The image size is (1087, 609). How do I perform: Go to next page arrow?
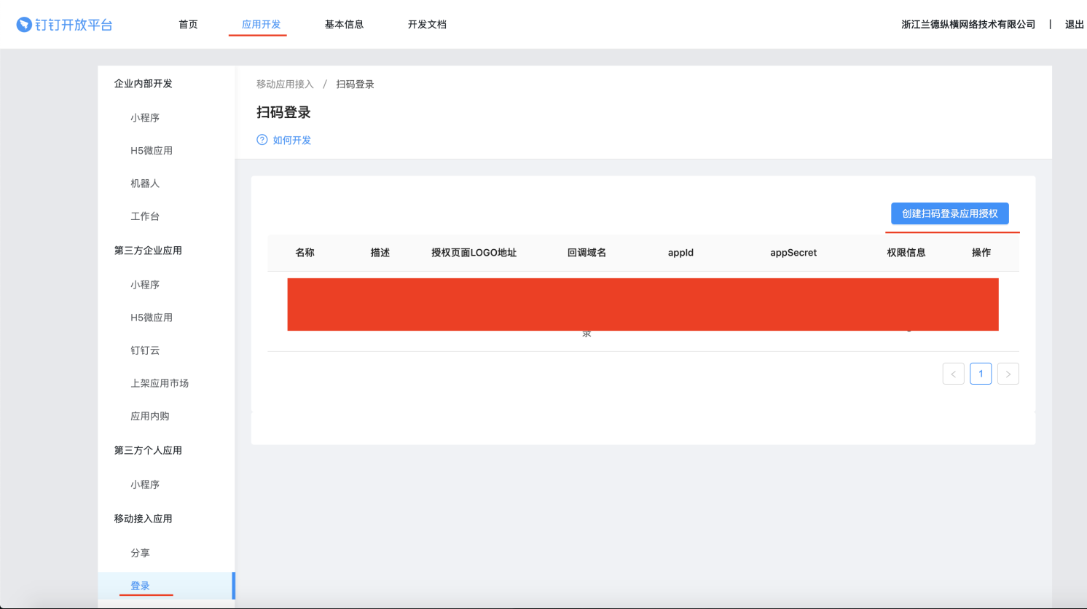tap(1008, 374)
